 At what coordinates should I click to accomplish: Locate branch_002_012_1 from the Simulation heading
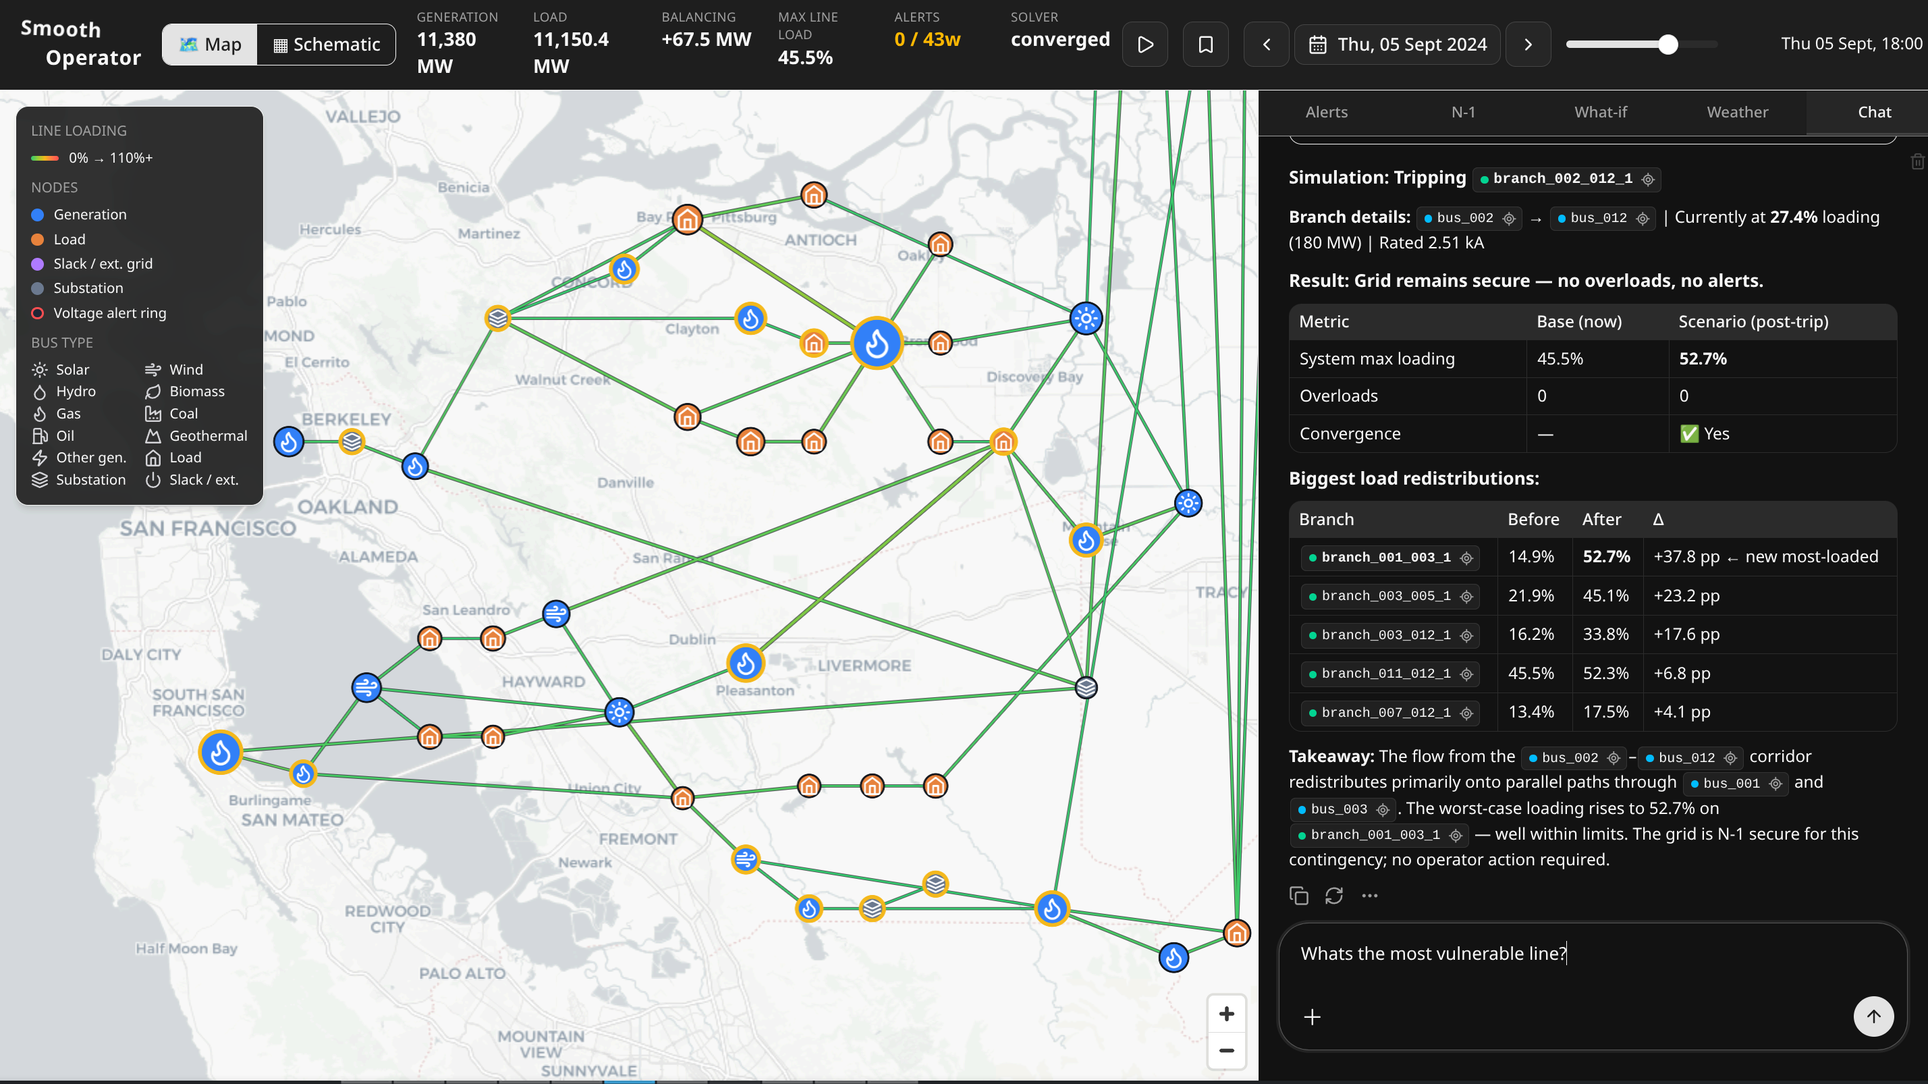(1648, 179)
